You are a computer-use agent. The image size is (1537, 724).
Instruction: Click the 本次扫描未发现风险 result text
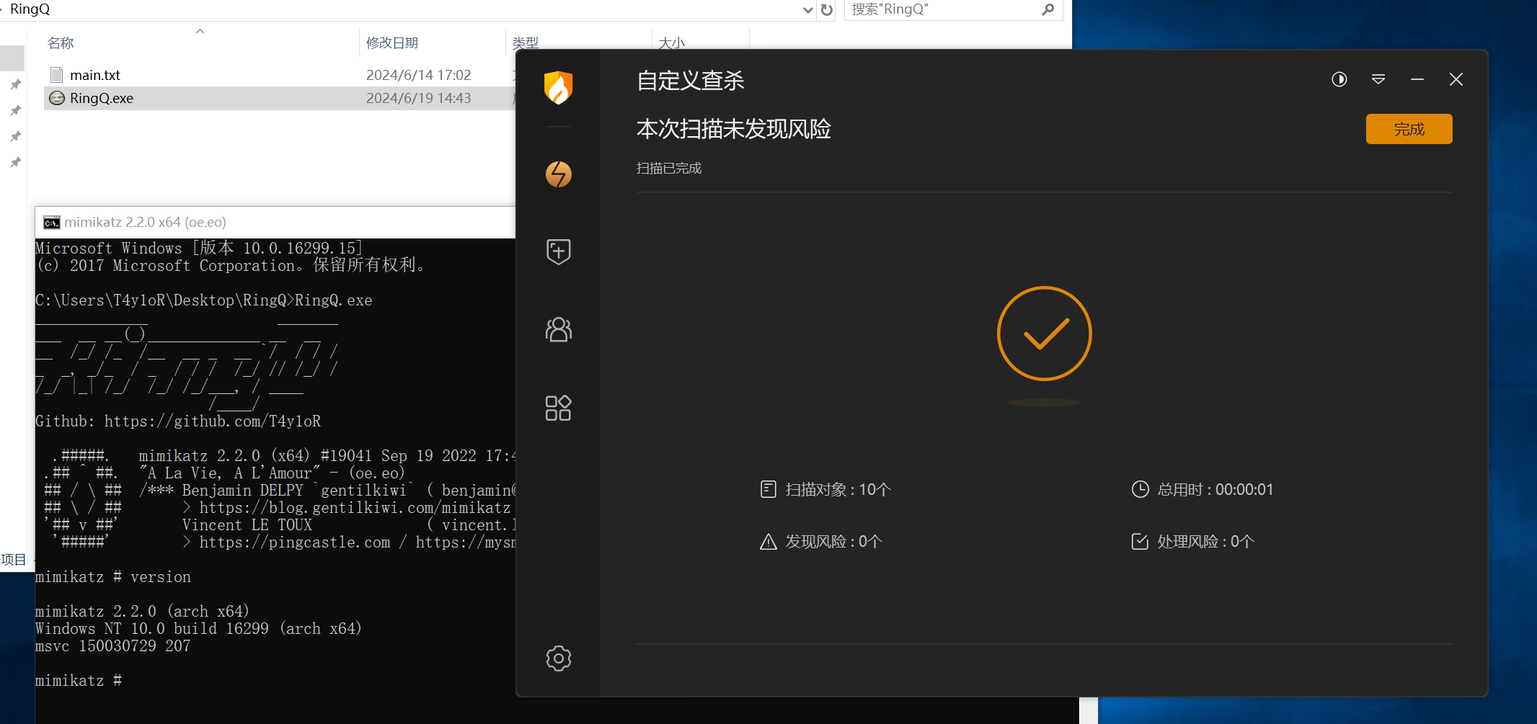pyautogui.click(x=734, y=129)
